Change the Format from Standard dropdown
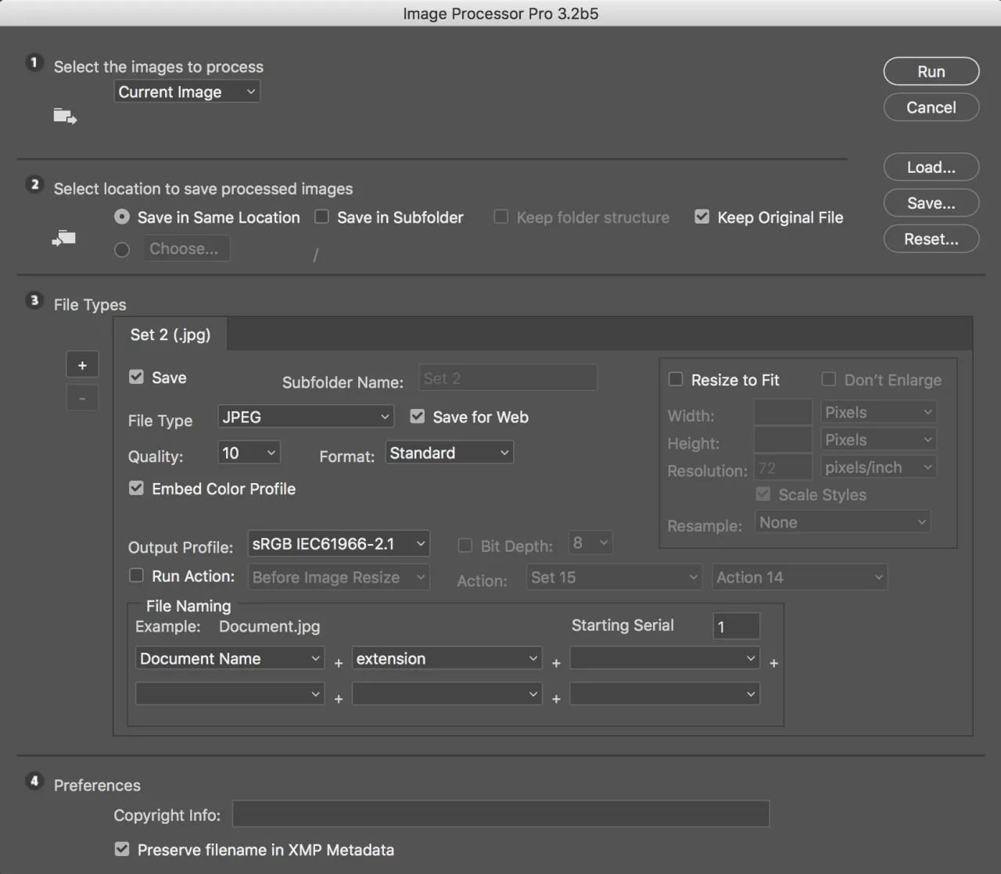 (449, 452)
